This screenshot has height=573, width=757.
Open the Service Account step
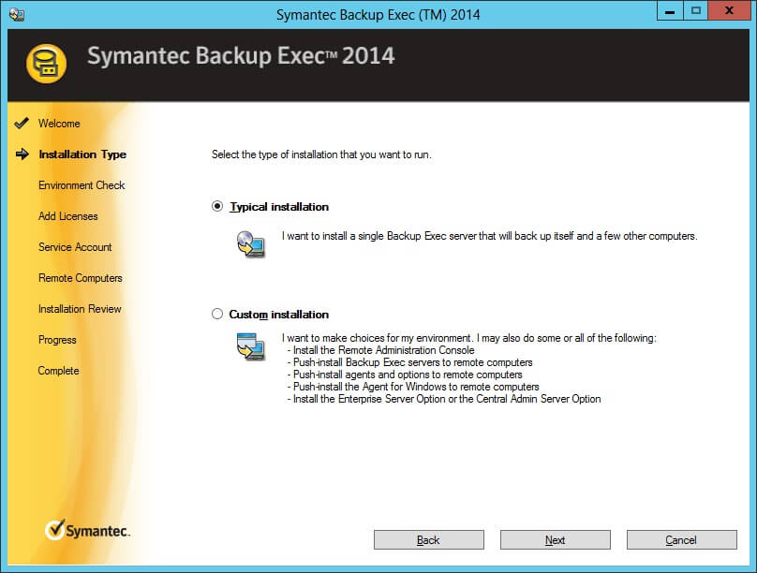[75, 247]
